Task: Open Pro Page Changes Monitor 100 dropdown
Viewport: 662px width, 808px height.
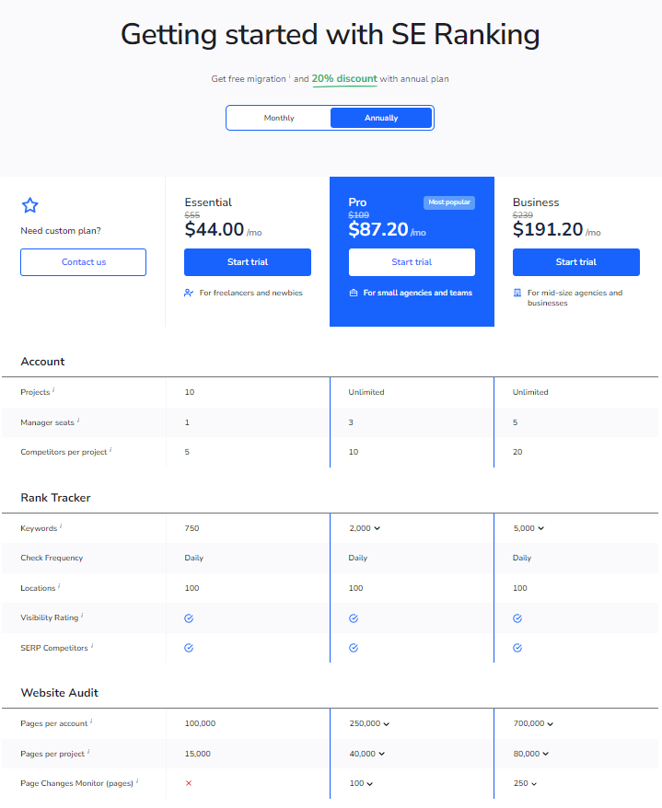Action: 361,783
